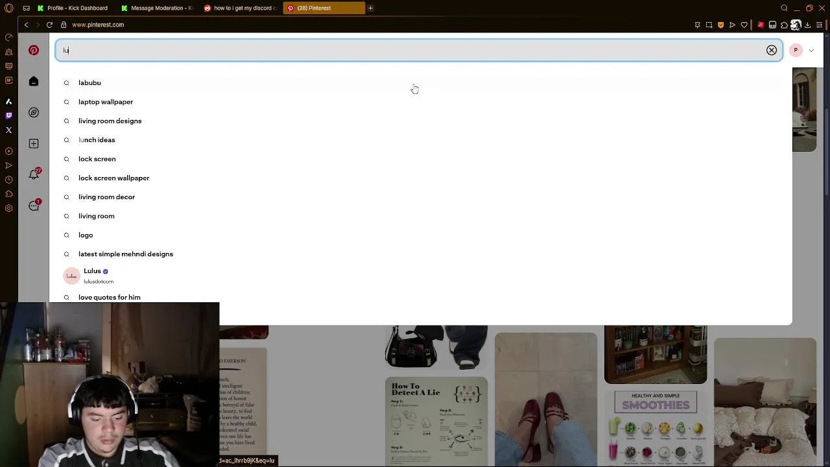Open Extensions cube icon in sidebar
The image size is (830, 467).
coord(8,194)
